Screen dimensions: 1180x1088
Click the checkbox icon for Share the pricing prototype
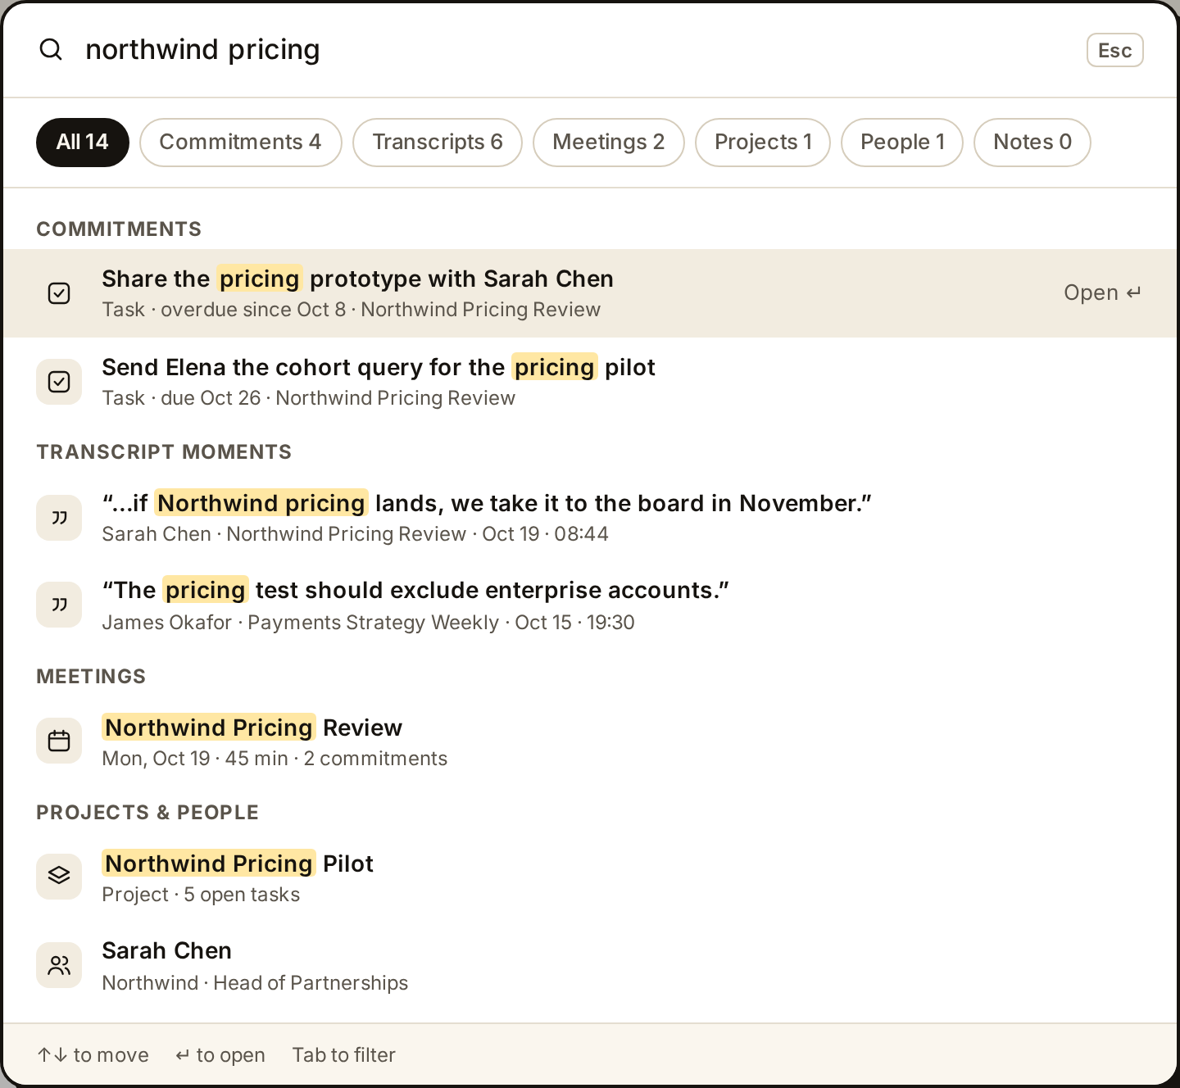coord(59,293)
